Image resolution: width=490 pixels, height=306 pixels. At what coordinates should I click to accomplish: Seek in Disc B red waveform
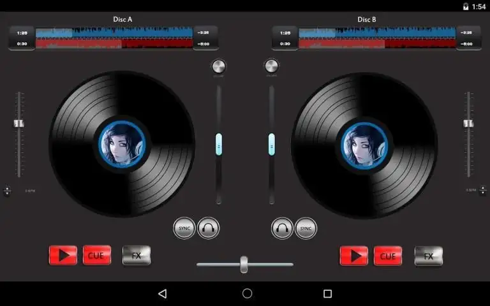pos(377,44)
